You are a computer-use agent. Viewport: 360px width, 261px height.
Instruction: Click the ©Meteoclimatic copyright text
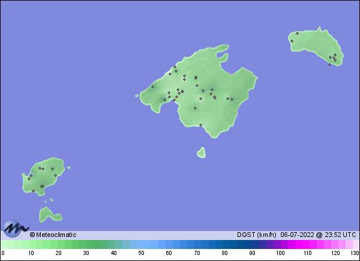[x=53, y=235]
